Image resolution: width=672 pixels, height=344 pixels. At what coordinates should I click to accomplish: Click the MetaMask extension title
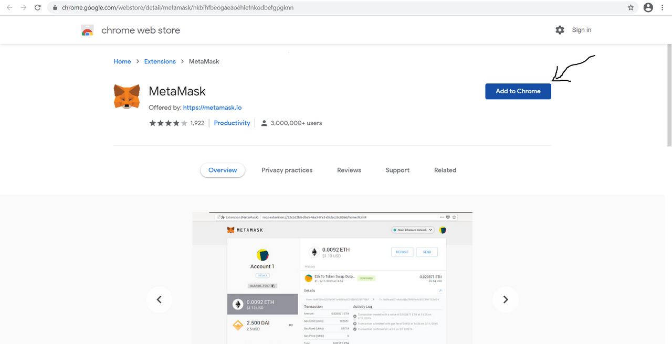tap(177, 91)
